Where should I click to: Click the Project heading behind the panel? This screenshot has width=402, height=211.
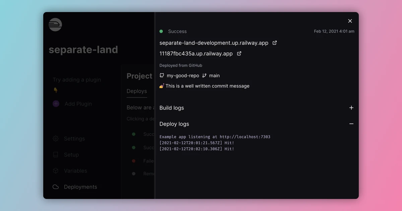139,76
